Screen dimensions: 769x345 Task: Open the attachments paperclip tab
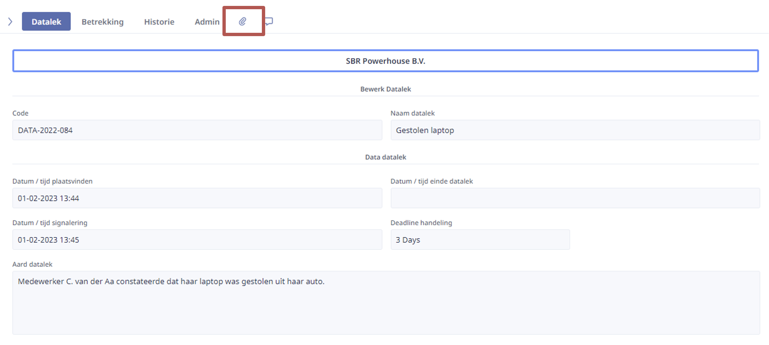click(242, 21)
